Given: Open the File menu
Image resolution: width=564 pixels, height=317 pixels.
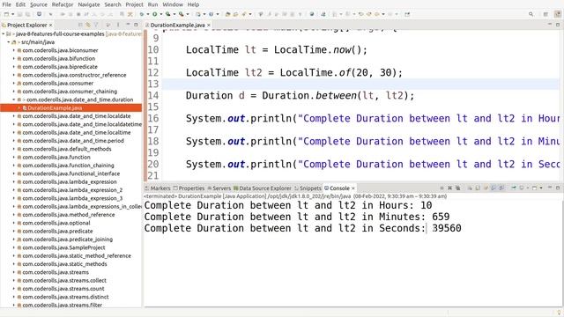Looking at the screenshot, I should 6,4.
